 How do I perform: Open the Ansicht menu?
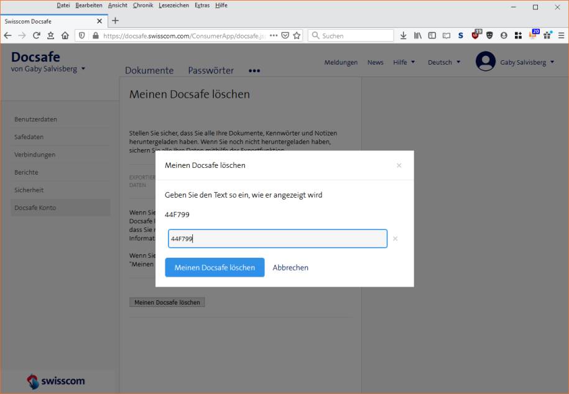point(118,5)
